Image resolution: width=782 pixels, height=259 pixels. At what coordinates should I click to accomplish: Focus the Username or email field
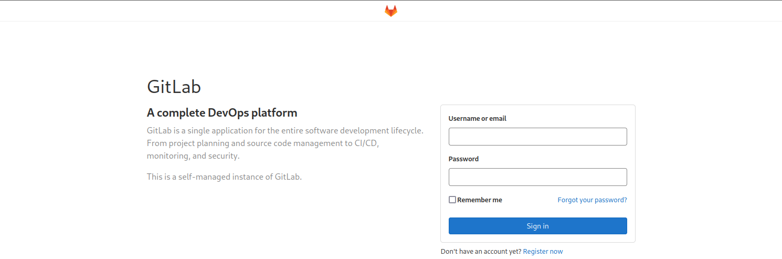[x=537, y=137]
